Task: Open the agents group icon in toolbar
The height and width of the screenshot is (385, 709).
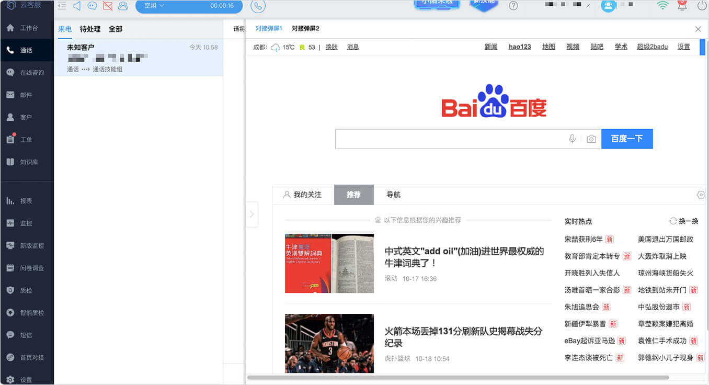Action: coord(123,6)
